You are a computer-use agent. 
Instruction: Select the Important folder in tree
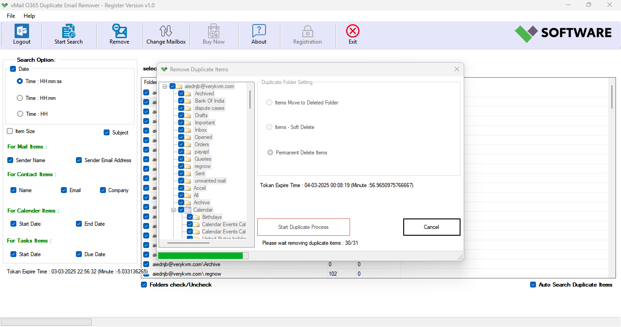pyautogui.click(x=205, y=123)
